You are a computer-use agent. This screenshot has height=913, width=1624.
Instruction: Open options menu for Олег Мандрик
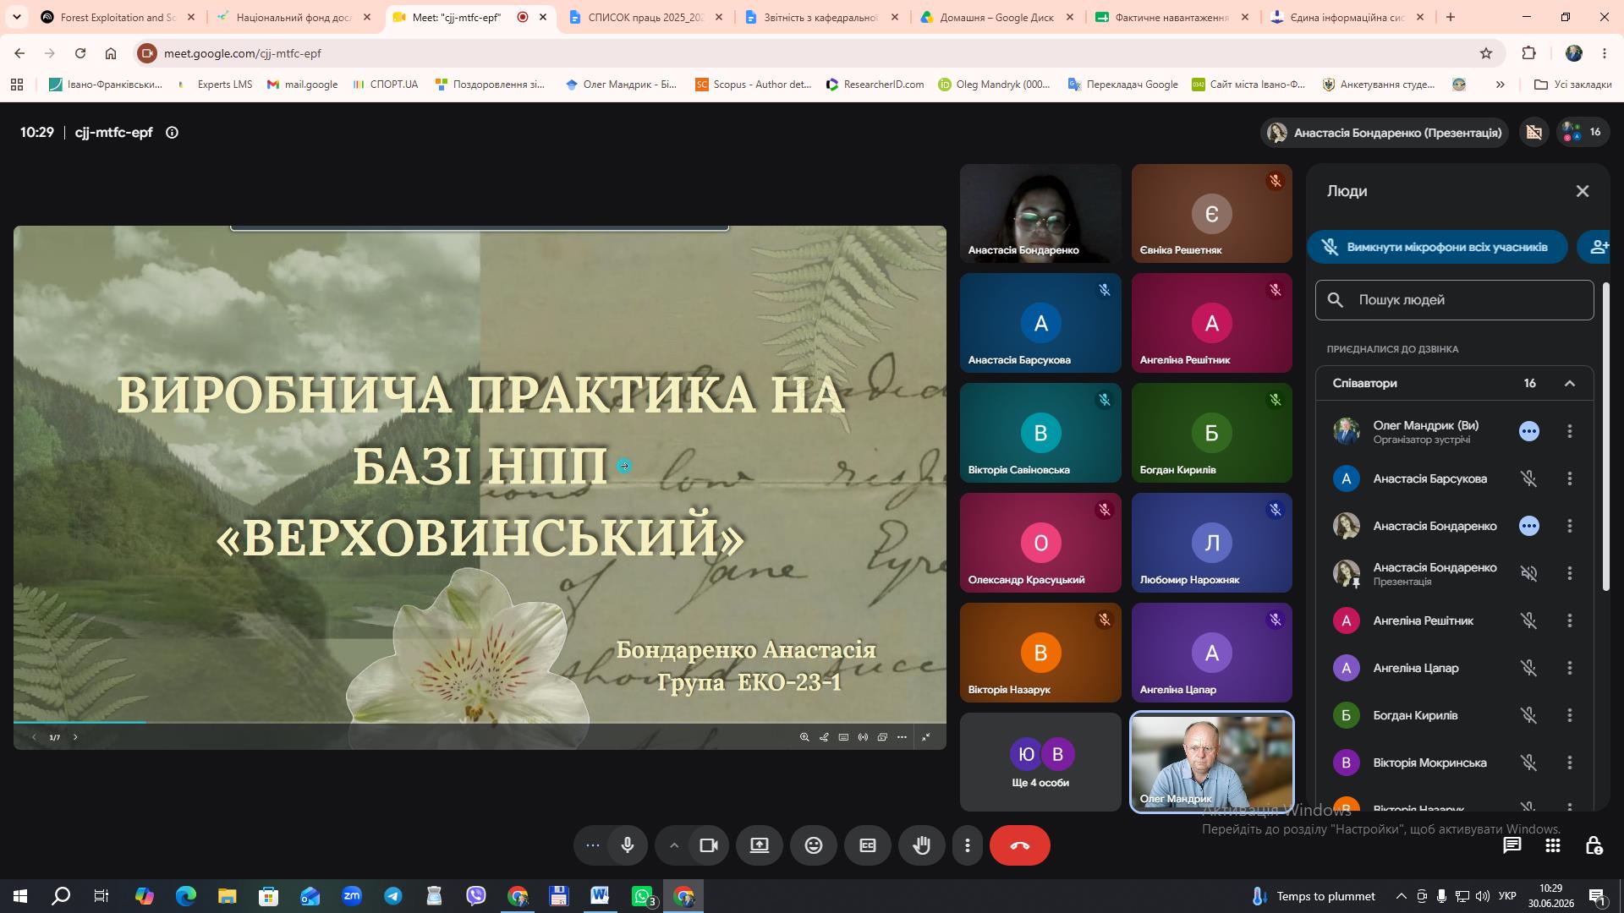click(1570, 431)
